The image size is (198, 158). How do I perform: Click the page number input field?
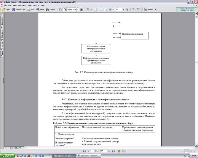click(x=95, y=151)
